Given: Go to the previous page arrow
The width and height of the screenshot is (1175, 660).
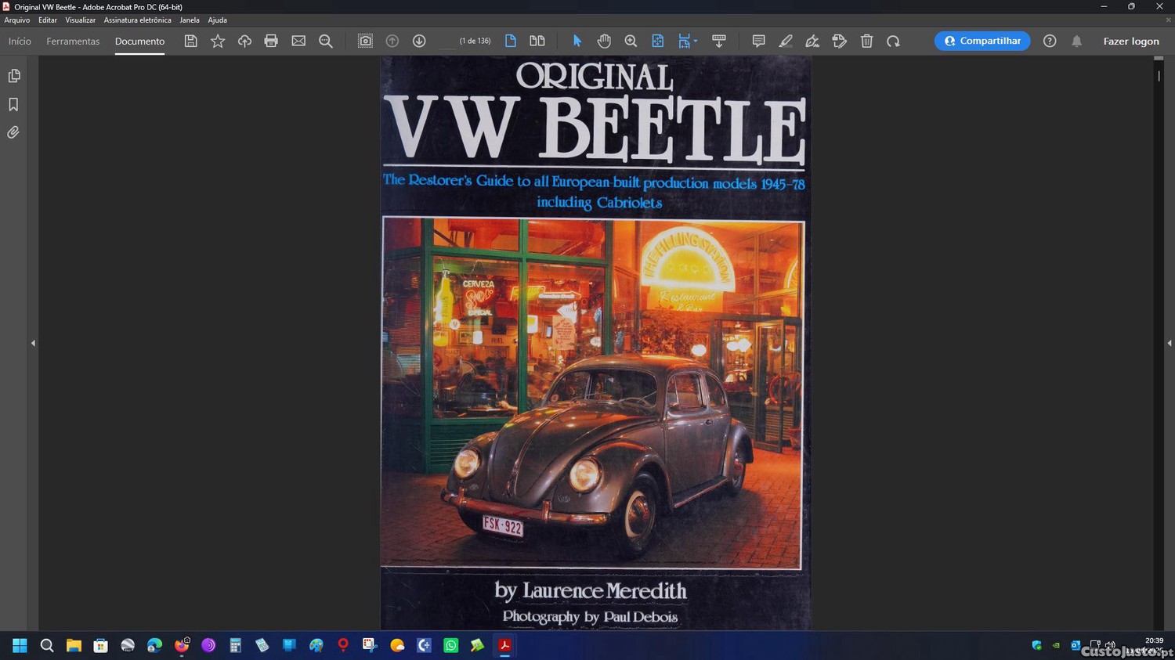Looking at the screenshot, I should click(392, 41).
